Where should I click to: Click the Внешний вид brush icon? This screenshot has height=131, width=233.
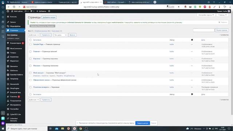pos(8,92)
